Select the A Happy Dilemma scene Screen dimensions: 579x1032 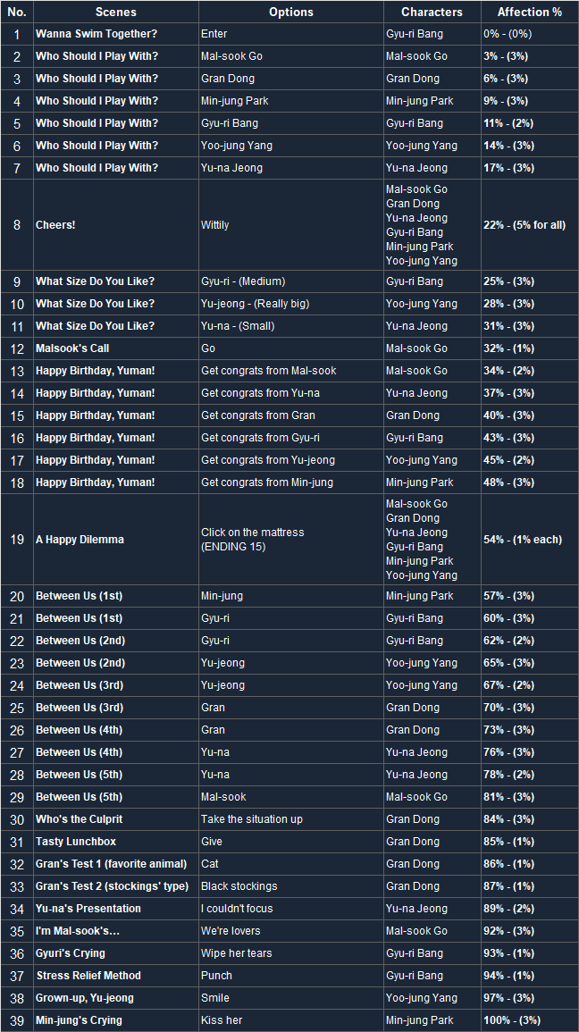coord(80,540)
